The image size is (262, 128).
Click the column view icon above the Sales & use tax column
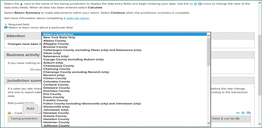(x=249, y=113)
